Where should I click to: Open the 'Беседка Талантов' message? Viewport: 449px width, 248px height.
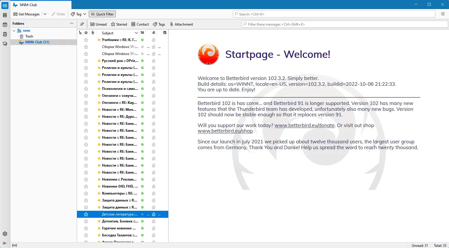point(120,235)
